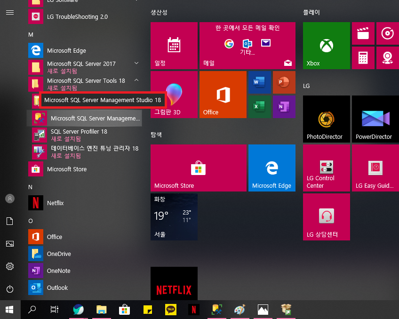Open Calculator small tile

(363, 58)
